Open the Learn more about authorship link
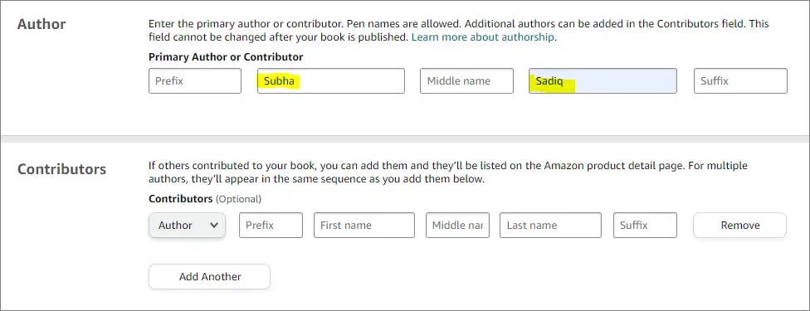The height and width of the screenshot is (311, 810). click(x=483, y=37)
